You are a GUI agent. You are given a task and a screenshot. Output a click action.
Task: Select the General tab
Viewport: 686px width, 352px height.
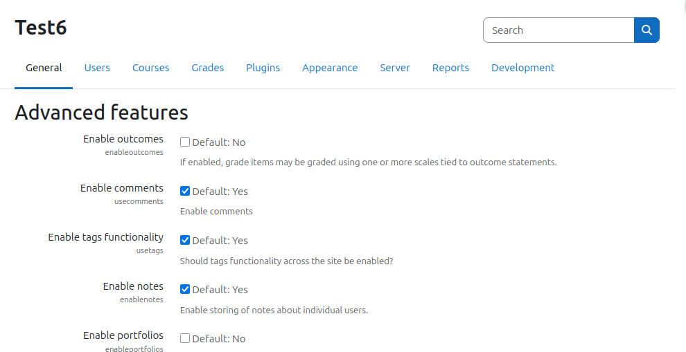[44, 68]
